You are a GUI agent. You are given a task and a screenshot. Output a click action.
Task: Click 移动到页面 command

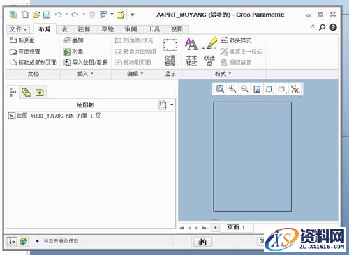[133, 63]
